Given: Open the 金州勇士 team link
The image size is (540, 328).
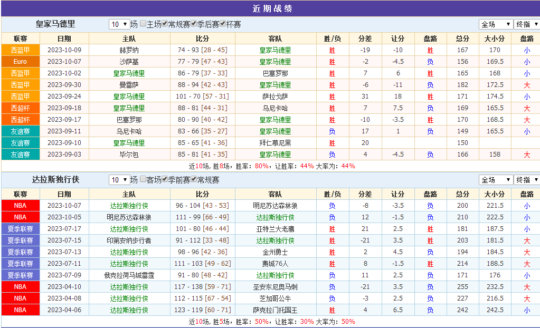Looking at the screenshot, I should point(275,252).
